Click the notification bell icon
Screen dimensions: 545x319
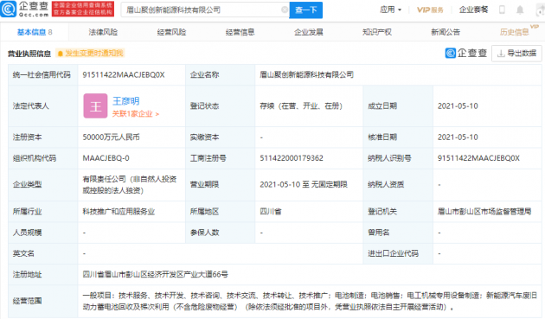pyautogui.click(x=520, y=10)
